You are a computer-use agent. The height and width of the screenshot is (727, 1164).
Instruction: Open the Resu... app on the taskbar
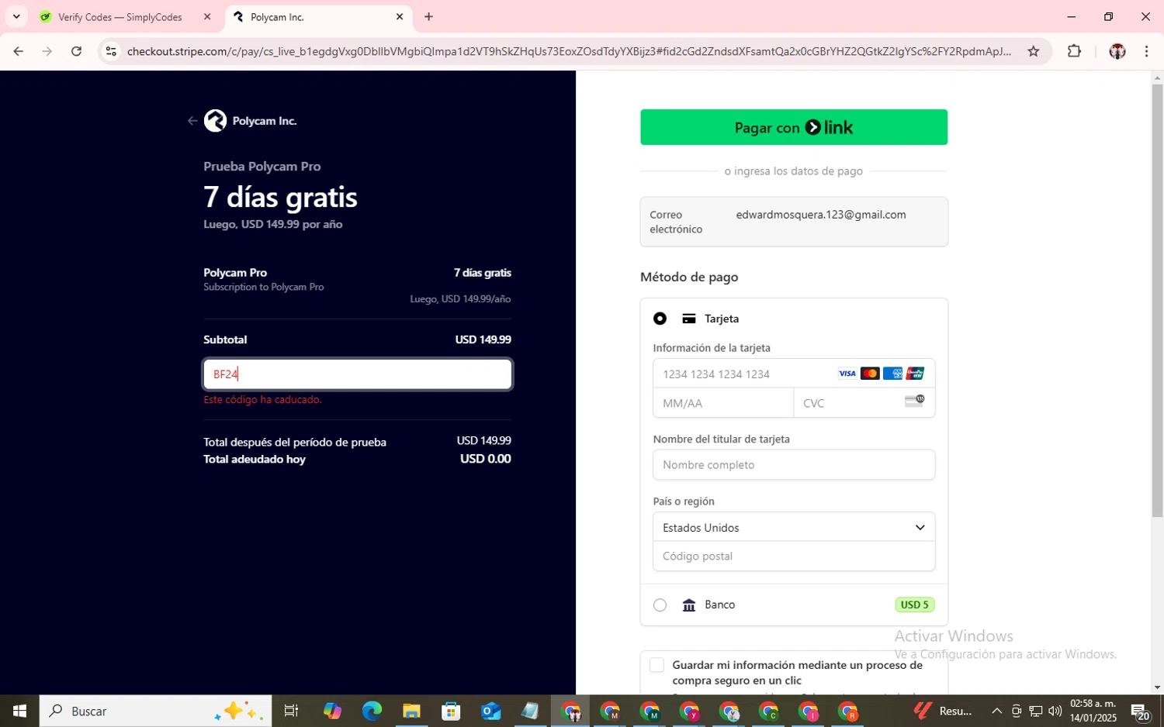pos(942,711)
